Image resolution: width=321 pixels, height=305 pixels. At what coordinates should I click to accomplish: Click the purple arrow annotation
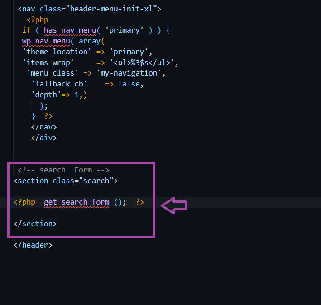(174, 205)
